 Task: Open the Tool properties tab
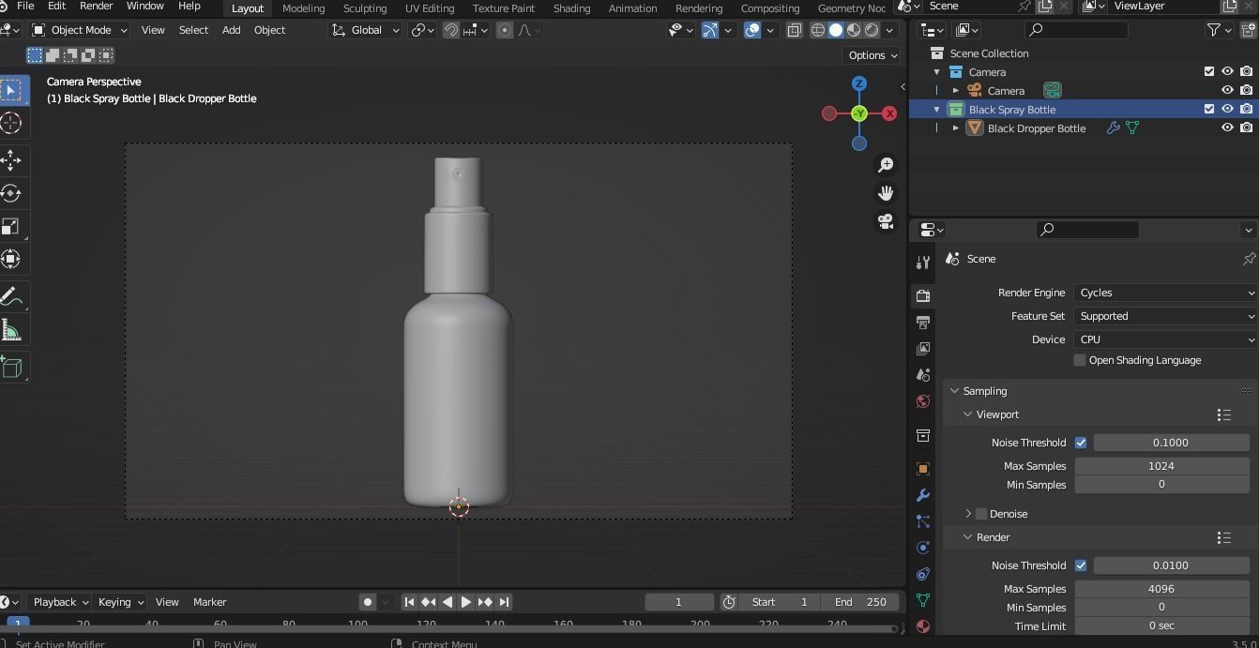click(x=923, y=263)
